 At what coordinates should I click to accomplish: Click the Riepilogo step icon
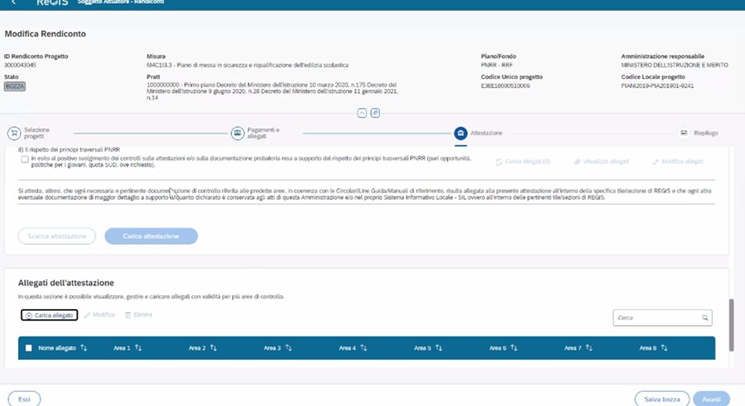(684, 133)
